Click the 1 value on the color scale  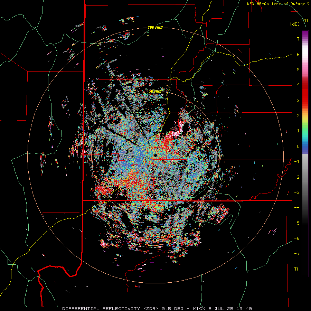tap(298, 131)
